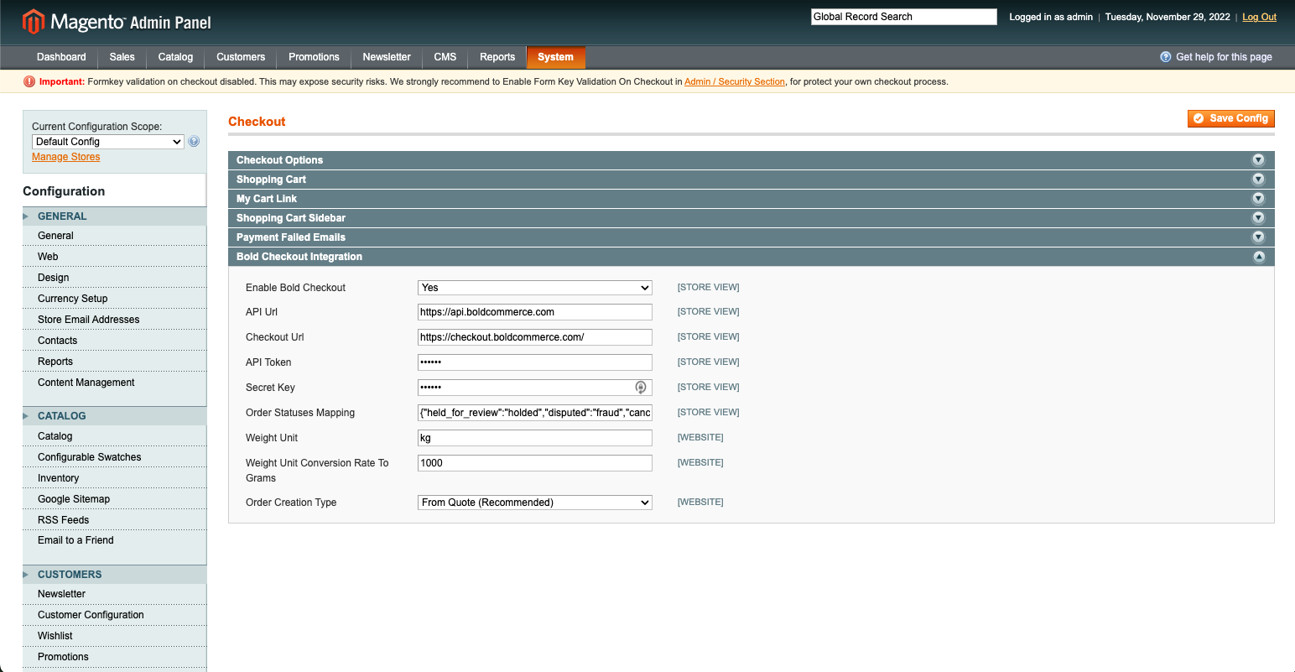This screenshot has width=1295, height=672.
Task: Expand Checkout Options section arrow
Action: (x=1258, y=160)
